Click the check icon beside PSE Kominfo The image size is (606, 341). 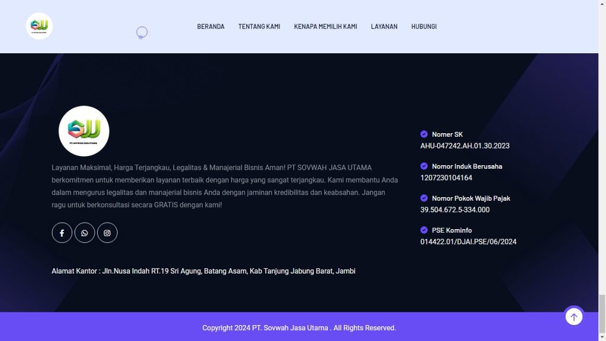click(x=424, y=230)
